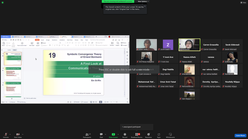Expand audio options arrow beside Unmute
This screenshot has width=248, height=139.
coord(10,134)
